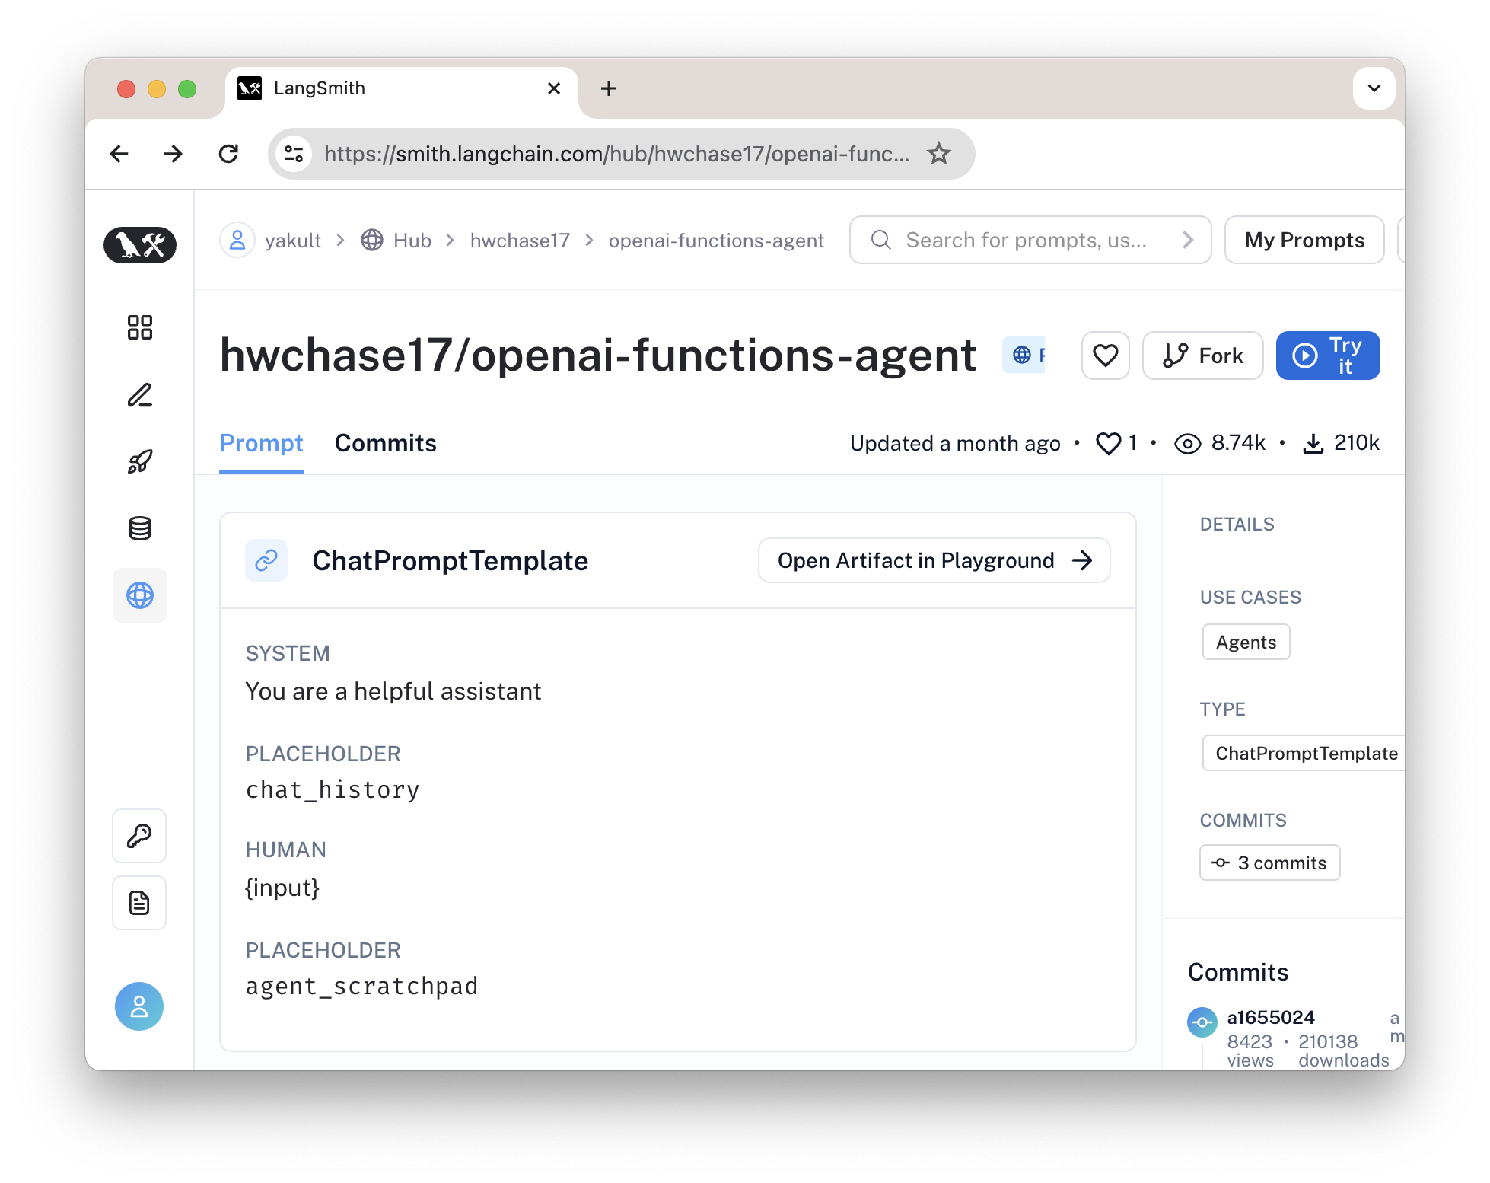Viewport: 1490px width, 1183px height.
Task: Click the globe icon next to Hub
Action: pos(372,241)
